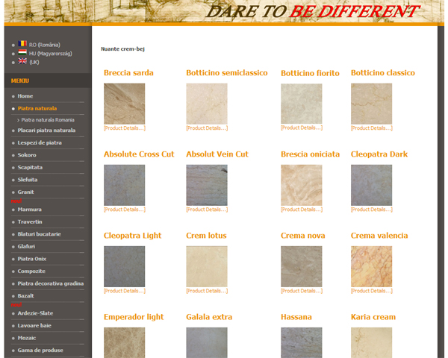Open the Cleopatra Dark stone thumbnail
448x358 pixels.
(371, 185)
